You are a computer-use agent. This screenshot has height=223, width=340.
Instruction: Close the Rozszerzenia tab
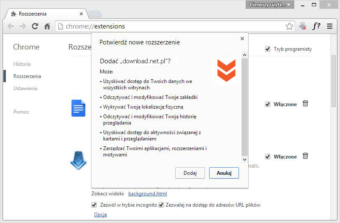pyautogui.click(x=81, y=14)
